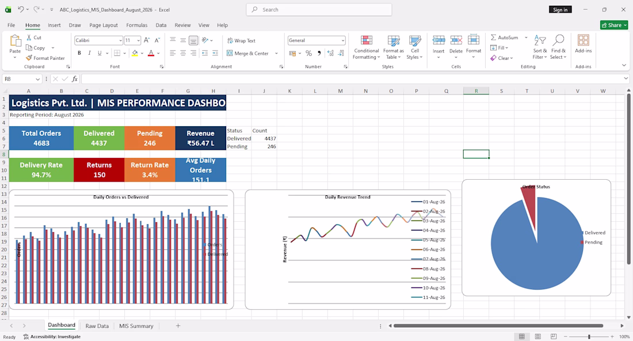Image resolution: width=633 pixels, height=341 pixels.
Task: Decrease font size with the smaller A icon
Action: tap(157, 40)
